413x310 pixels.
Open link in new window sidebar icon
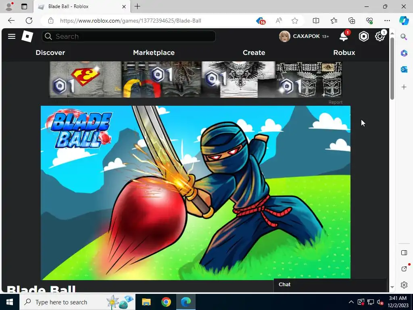point(404,268)
